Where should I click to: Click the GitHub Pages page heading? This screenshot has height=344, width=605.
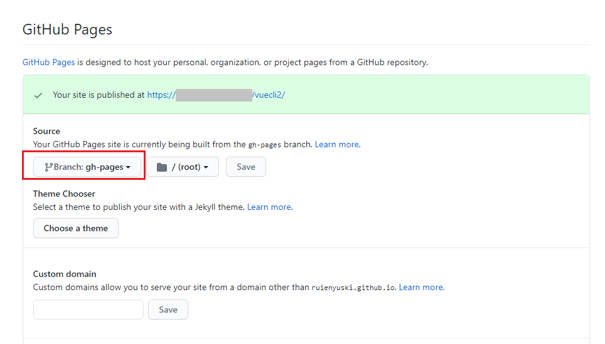(x=67, y=29)
